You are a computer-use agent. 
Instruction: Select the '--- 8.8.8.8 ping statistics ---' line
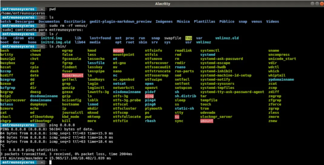(33, 150)
